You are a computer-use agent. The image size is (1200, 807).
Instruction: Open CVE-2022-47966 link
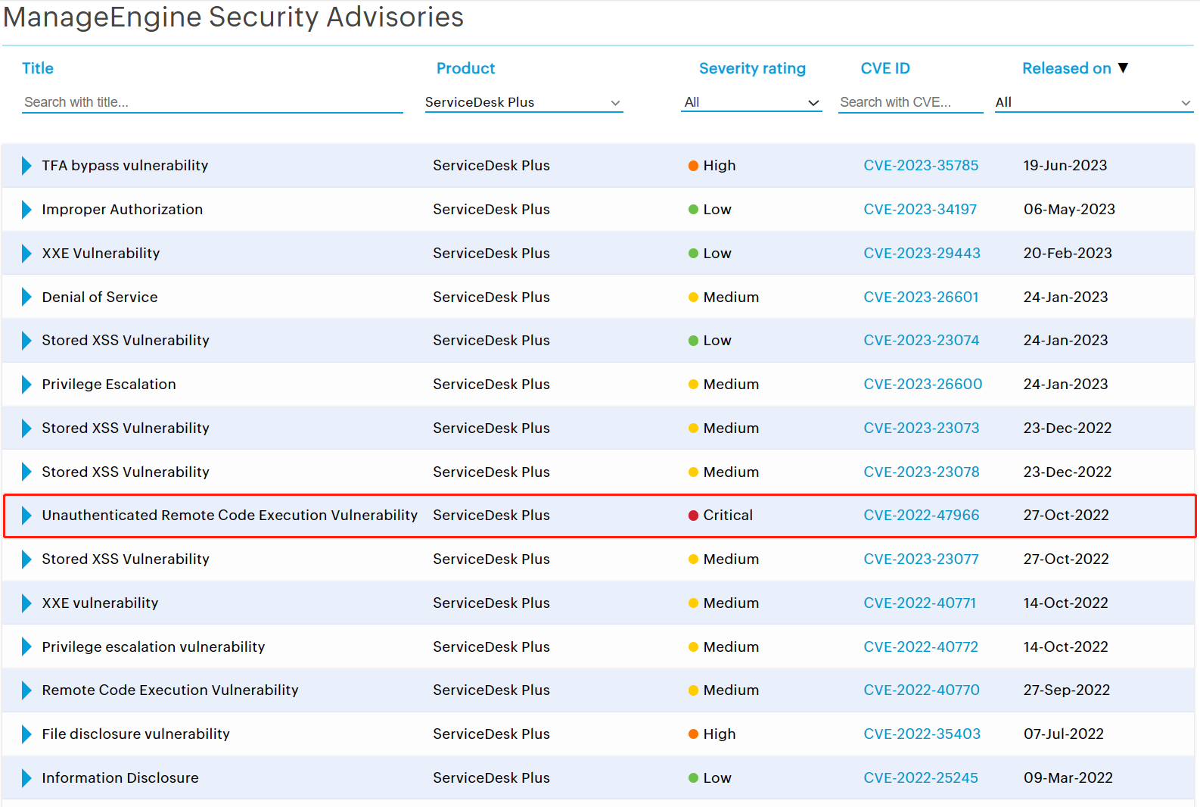pyautogui.click(x=921, y=516)
